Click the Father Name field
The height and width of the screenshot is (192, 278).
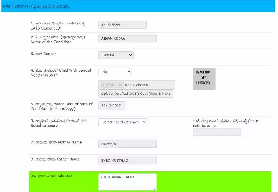point(127,161)
